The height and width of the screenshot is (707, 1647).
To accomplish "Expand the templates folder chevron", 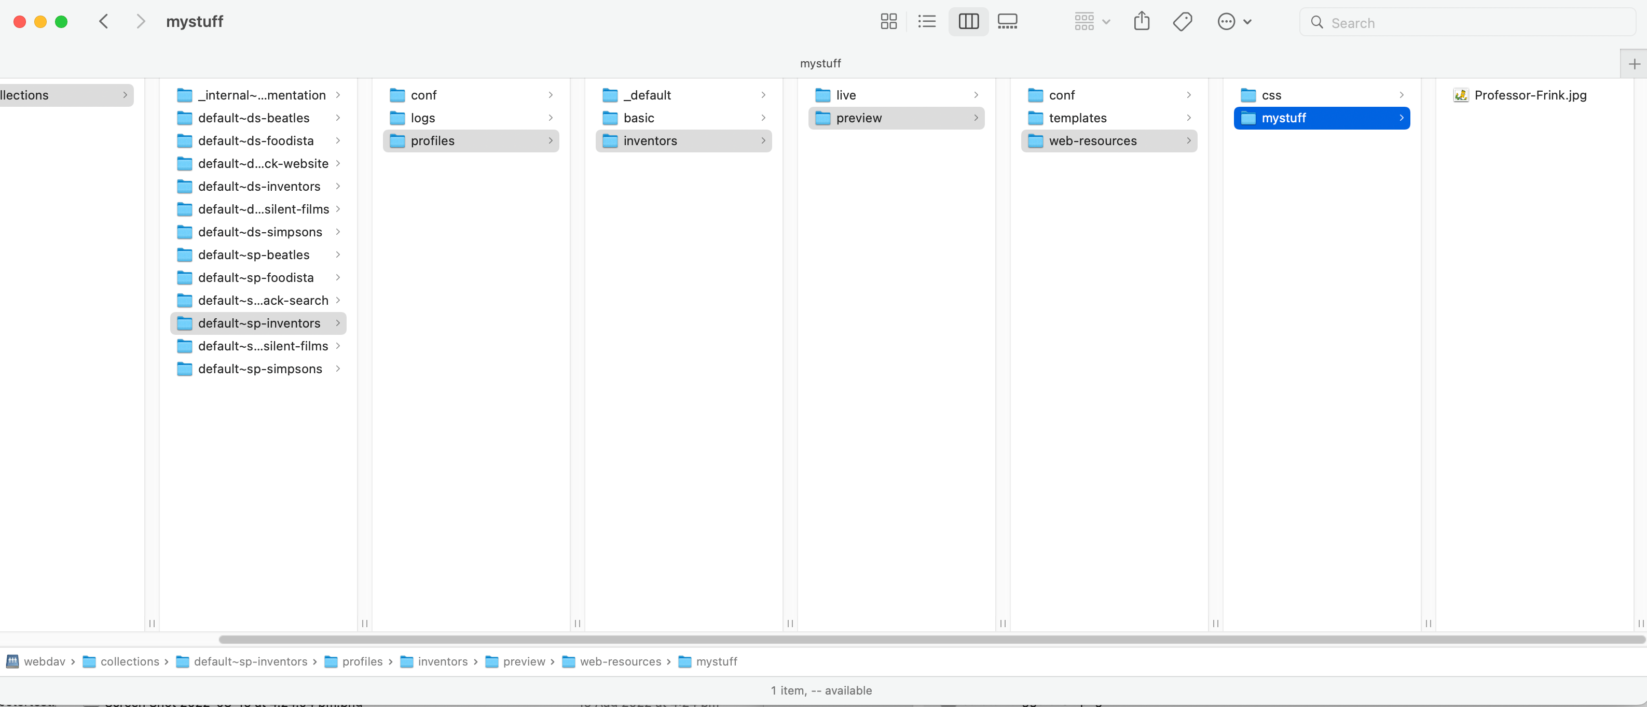I will [1189, 118].
